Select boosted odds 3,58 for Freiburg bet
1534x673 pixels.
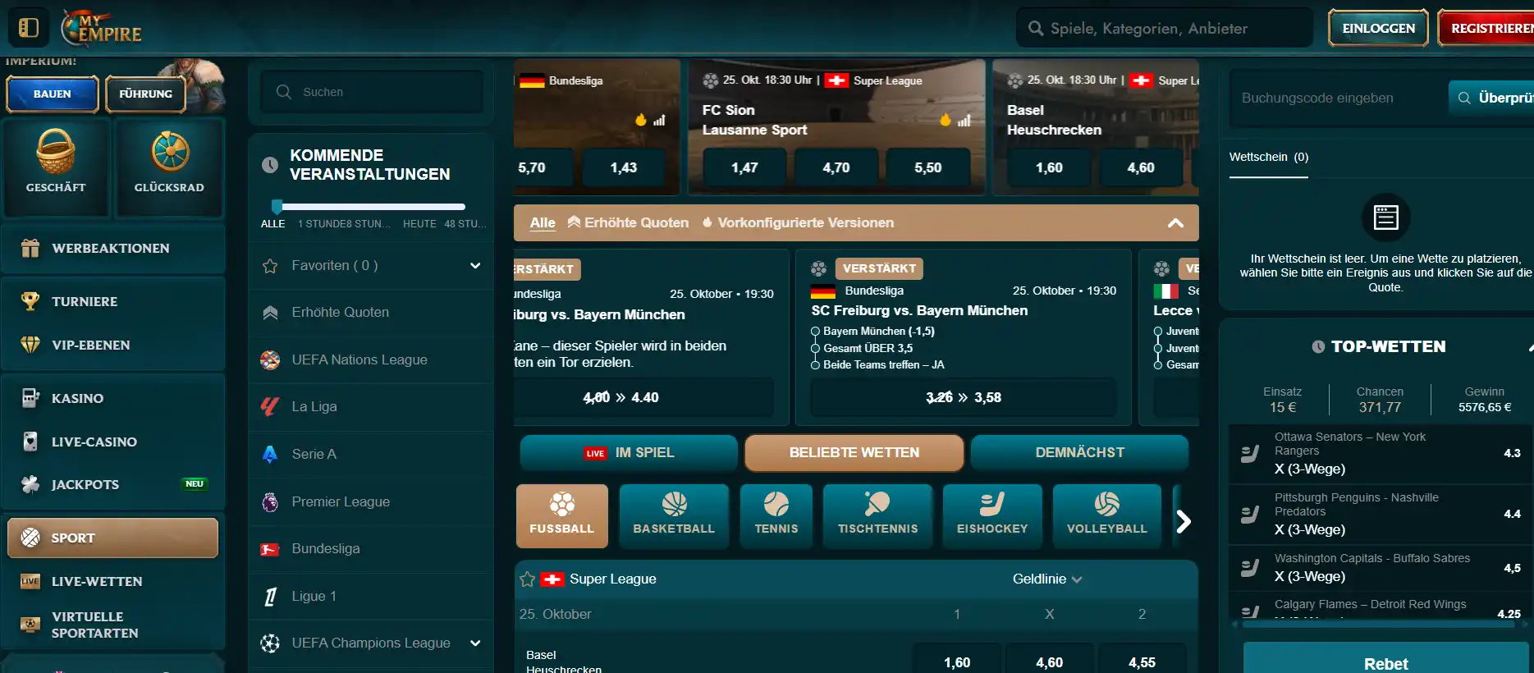[x=964, y=397]
